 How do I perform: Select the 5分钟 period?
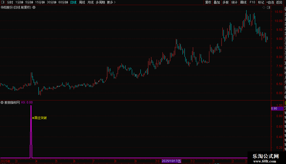tap(29, 2)
